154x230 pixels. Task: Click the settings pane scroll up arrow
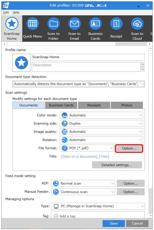150,48
